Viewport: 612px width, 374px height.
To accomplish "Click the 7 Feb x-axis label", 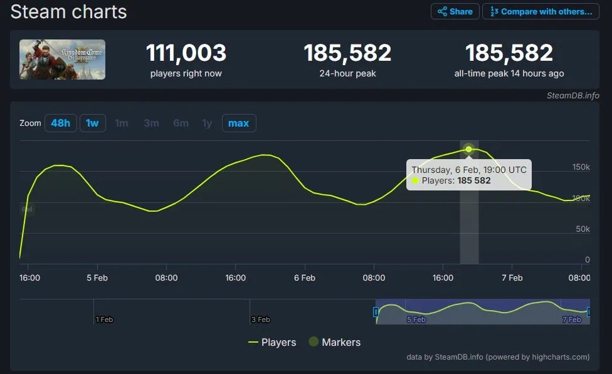I will pos(512,278).
